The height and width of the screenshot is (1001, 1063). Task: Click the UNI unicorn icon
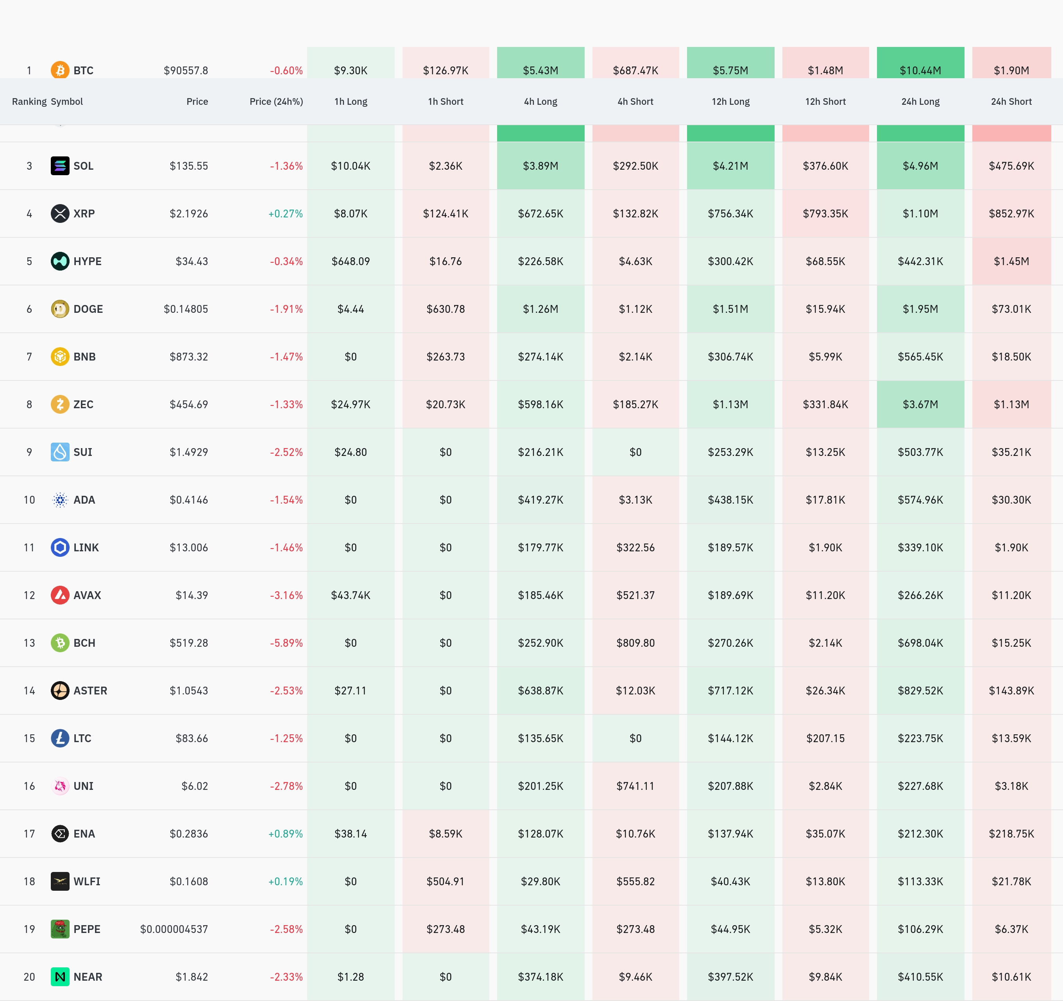click(x=60, y=786)
